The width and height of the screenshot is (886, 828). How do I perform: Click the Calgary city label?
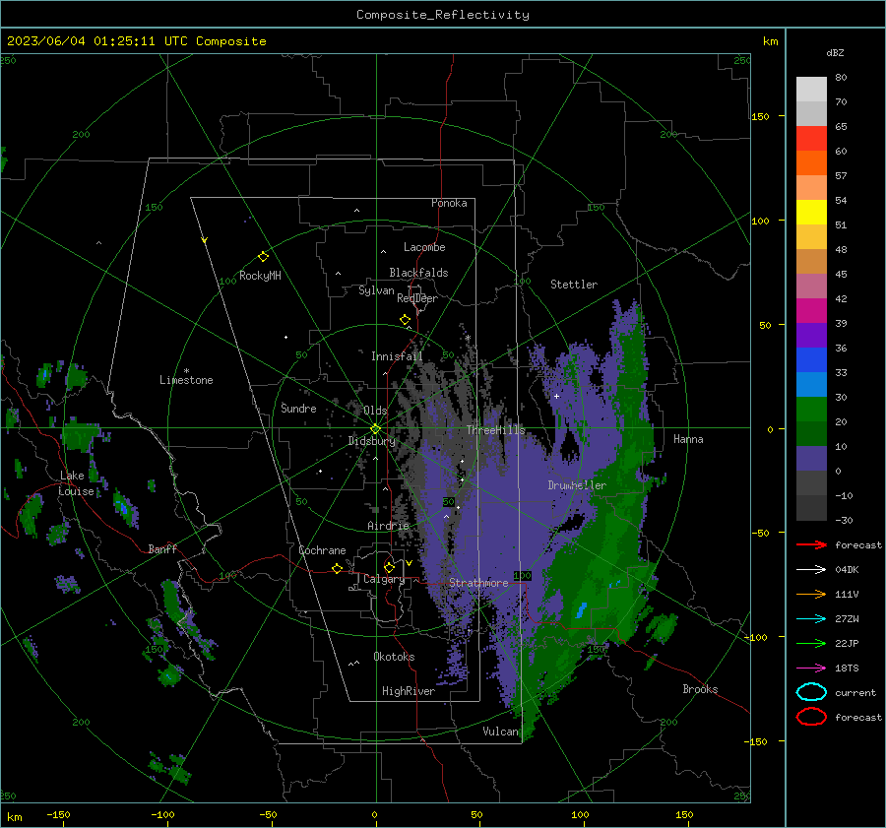tap(384, 579)
